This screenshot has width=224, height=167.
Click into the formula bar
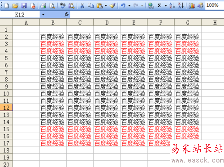pos(147,15)
